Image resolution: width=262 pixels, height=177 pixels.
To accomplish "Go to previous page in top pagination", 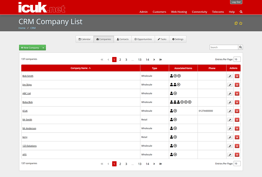I will click(108, 60).
